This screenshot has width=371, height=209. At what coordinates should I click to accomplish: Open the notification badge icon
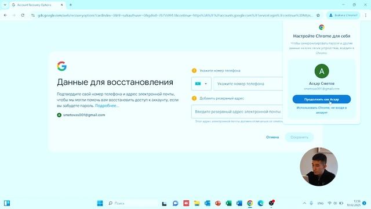tap(365, 203)
